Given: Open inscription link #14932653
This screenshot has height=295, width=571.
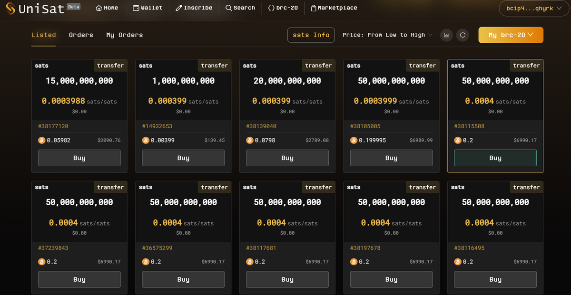Looking at the screenshot, I should pyautogui.click(x=157, y=126).
